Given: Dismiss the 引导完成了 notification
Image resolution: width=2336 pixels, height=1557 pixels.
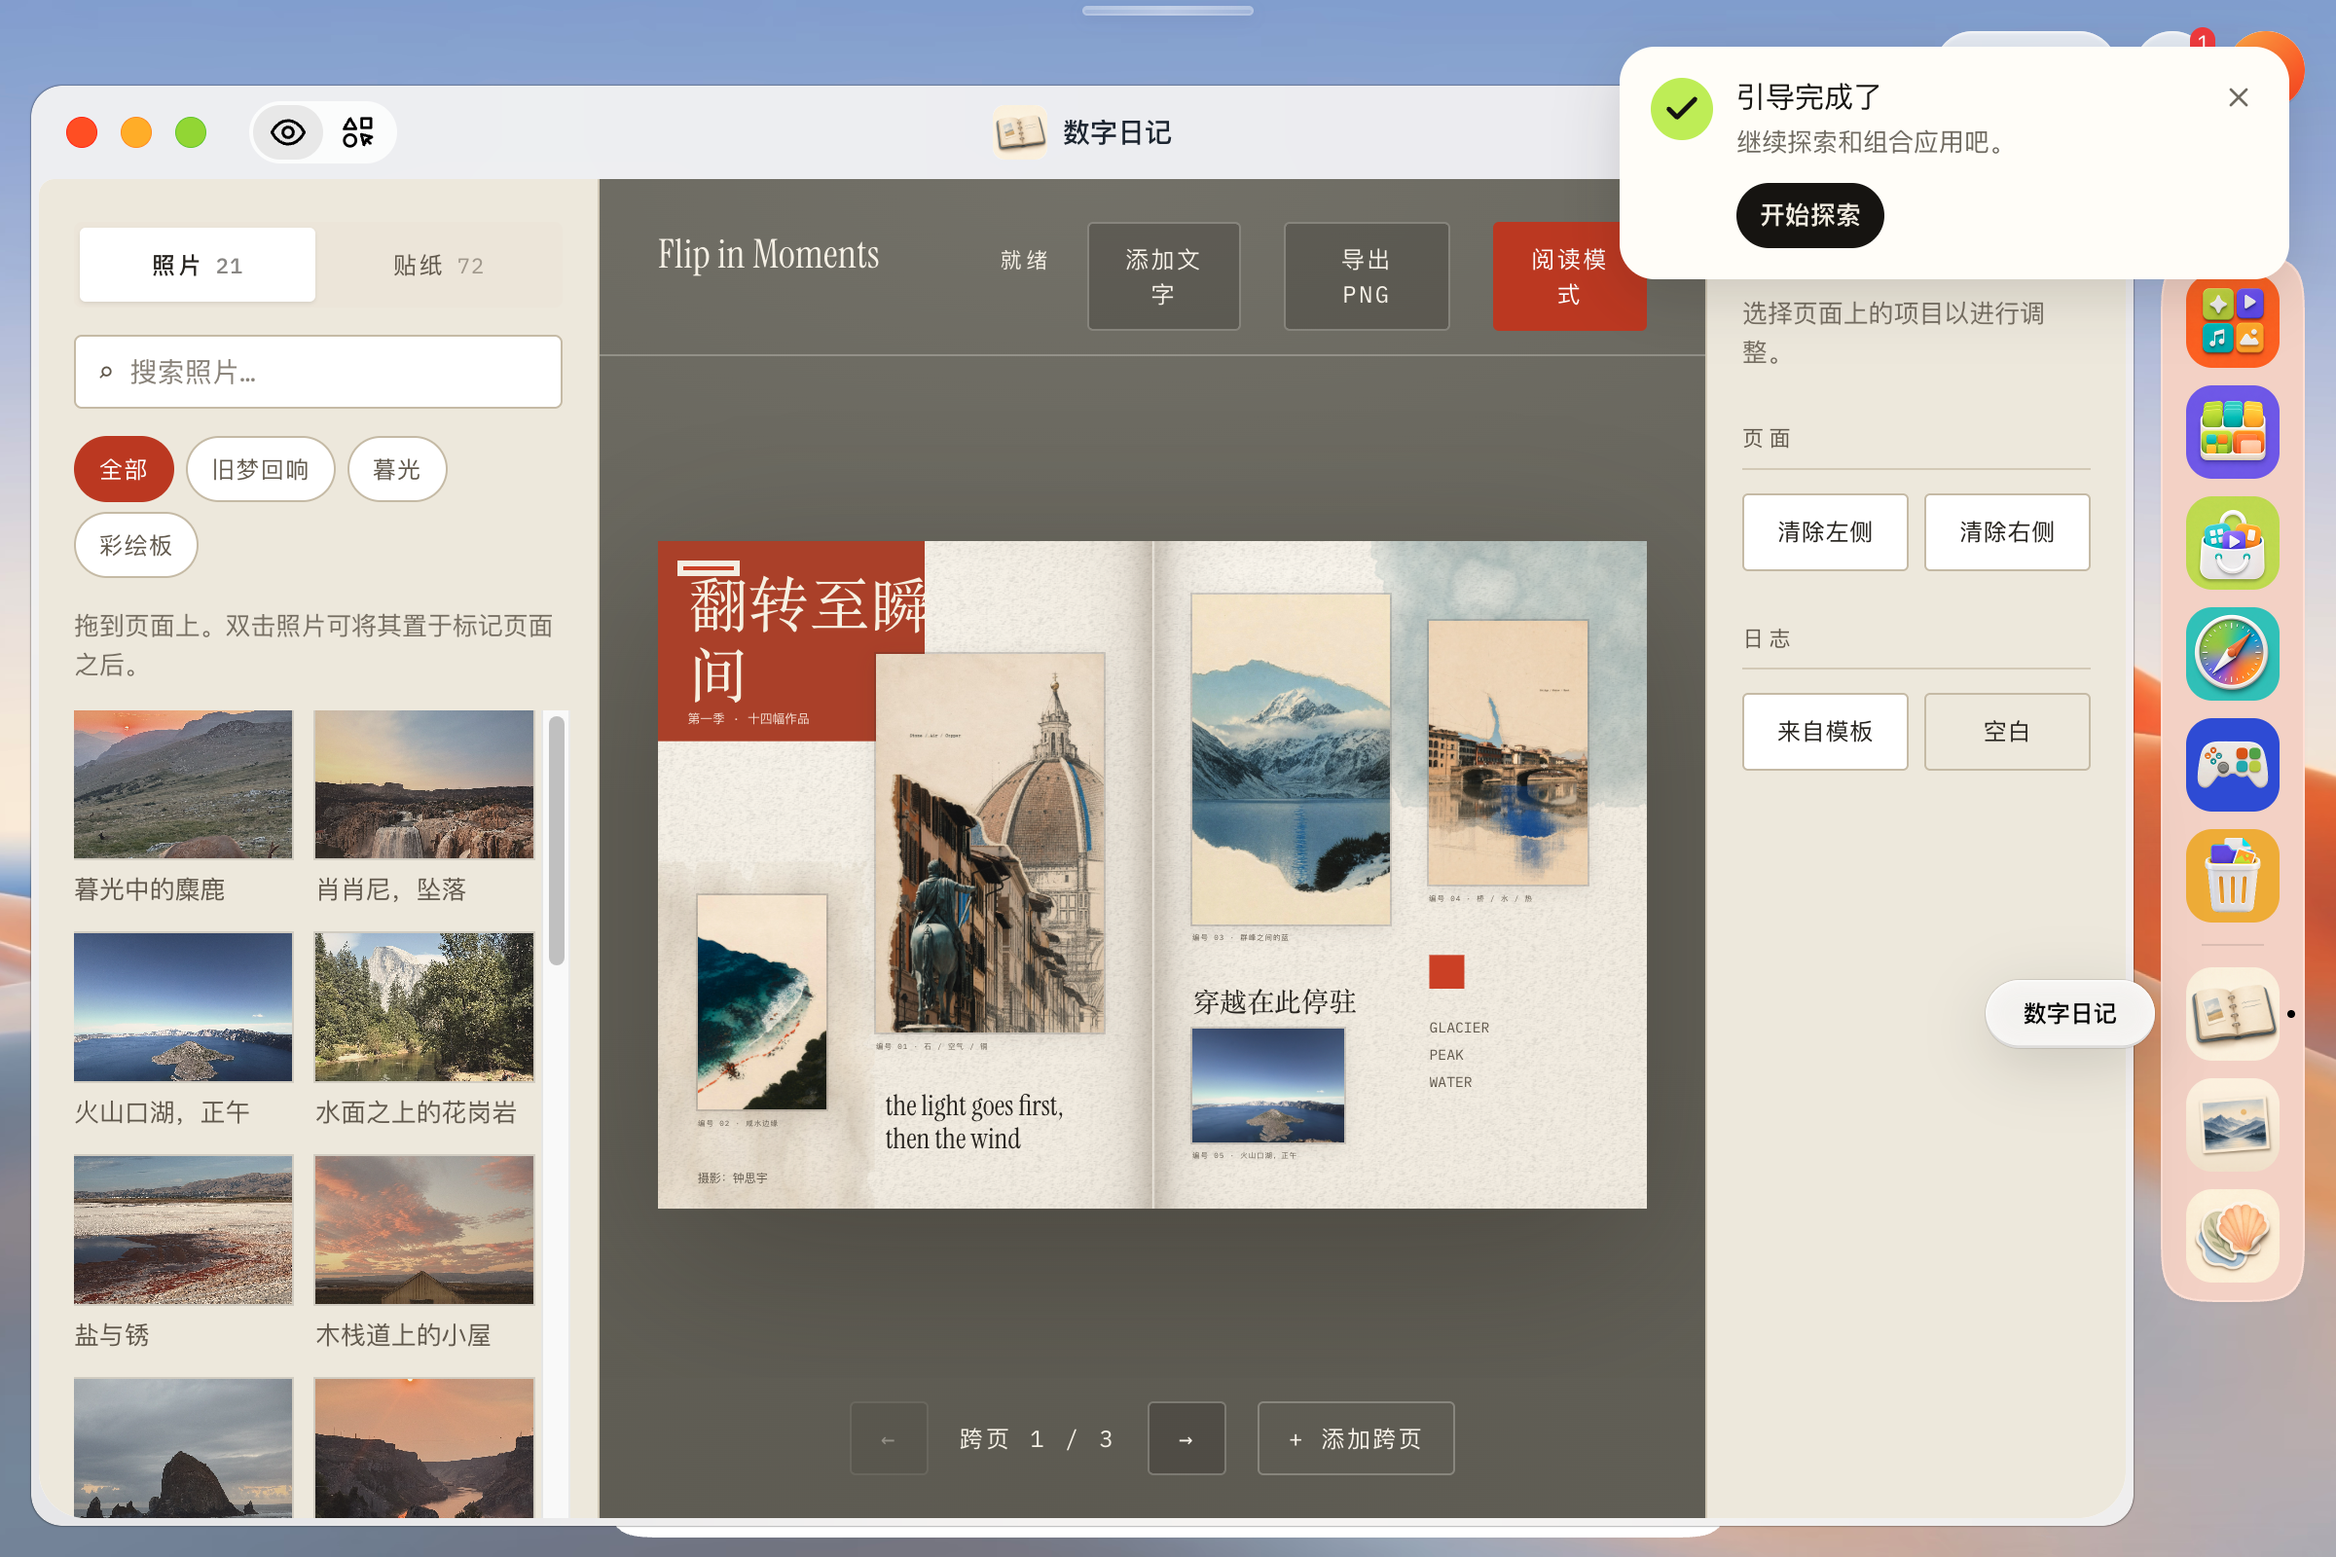Looking at the screenshot, I should [2238, 97].
